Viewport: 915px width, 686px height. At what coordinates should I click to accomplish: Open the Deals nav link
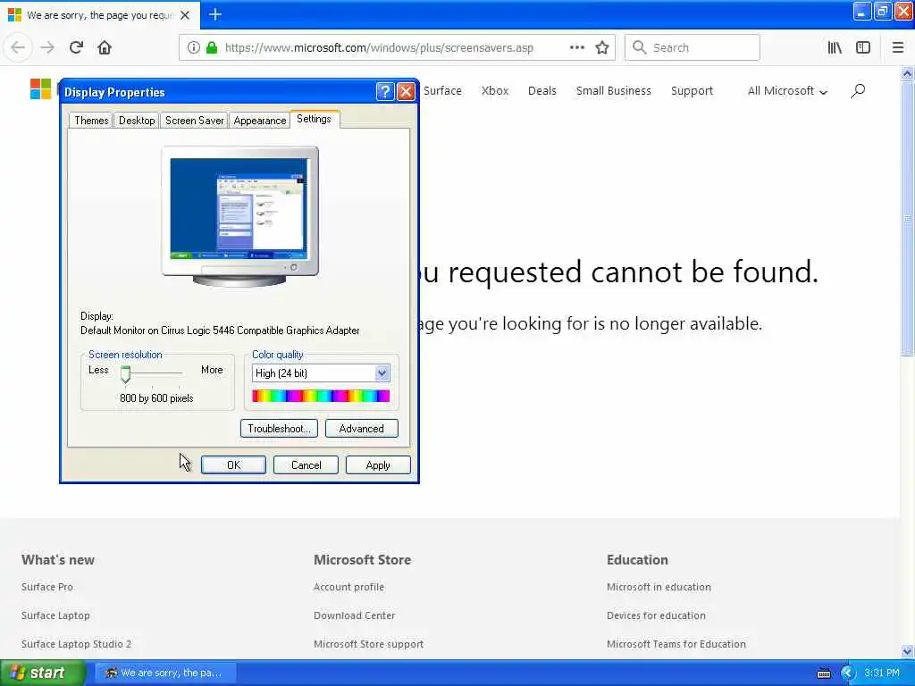point(542,91)
